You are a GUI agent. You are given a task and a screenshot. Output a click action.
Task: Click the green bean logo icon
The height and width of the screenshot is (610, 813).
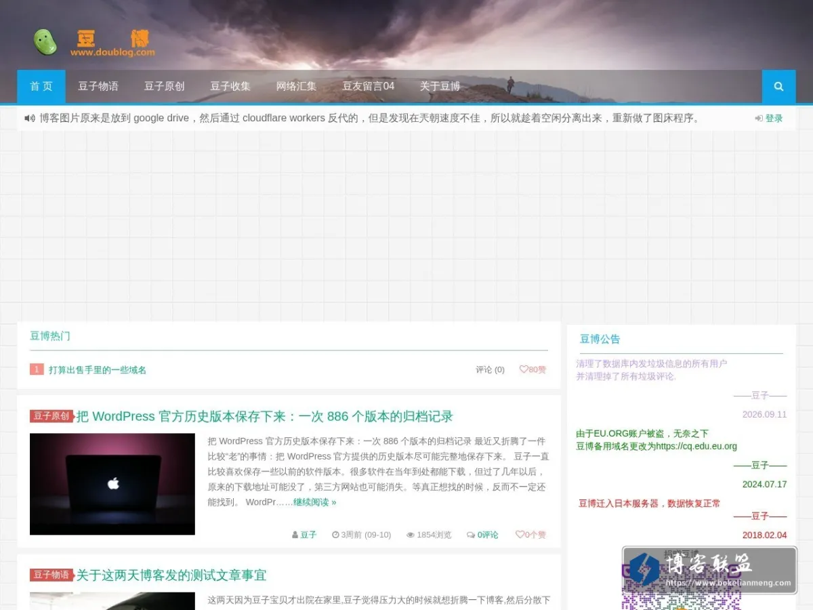[46, 42]
